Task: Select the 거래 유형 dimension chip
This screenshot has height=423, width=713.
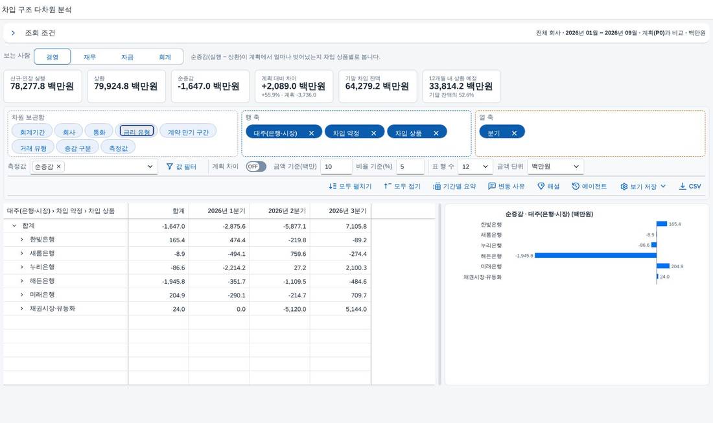Action: tap(33, 148)
